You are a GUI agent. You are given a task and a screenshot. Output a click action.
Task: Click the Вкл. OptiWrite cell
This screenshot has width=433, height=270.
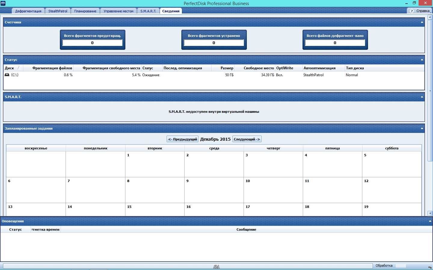pos(279,75)
